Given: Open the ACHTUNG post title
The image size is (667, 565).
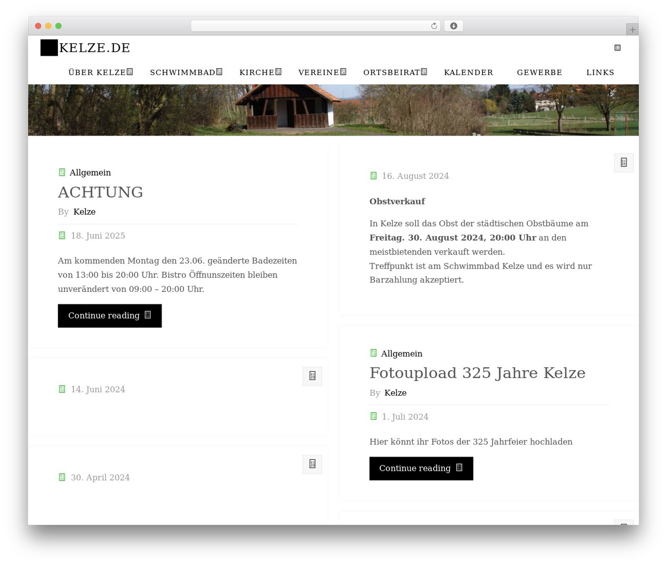Looking at the screenshot, I should pyautogui.click(x=101, y=192).
